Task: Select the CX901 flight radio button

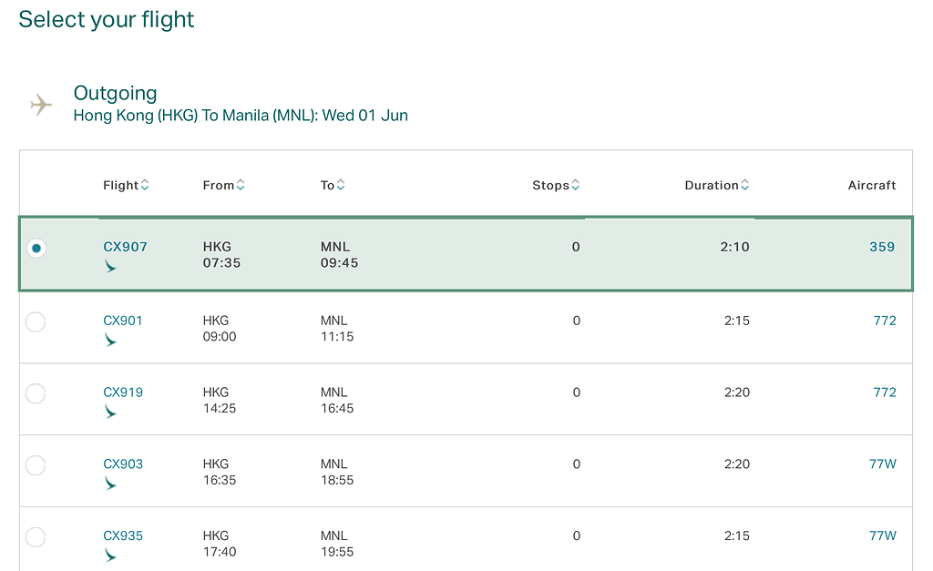Action: pyautogui.click(x=36, y=321)
